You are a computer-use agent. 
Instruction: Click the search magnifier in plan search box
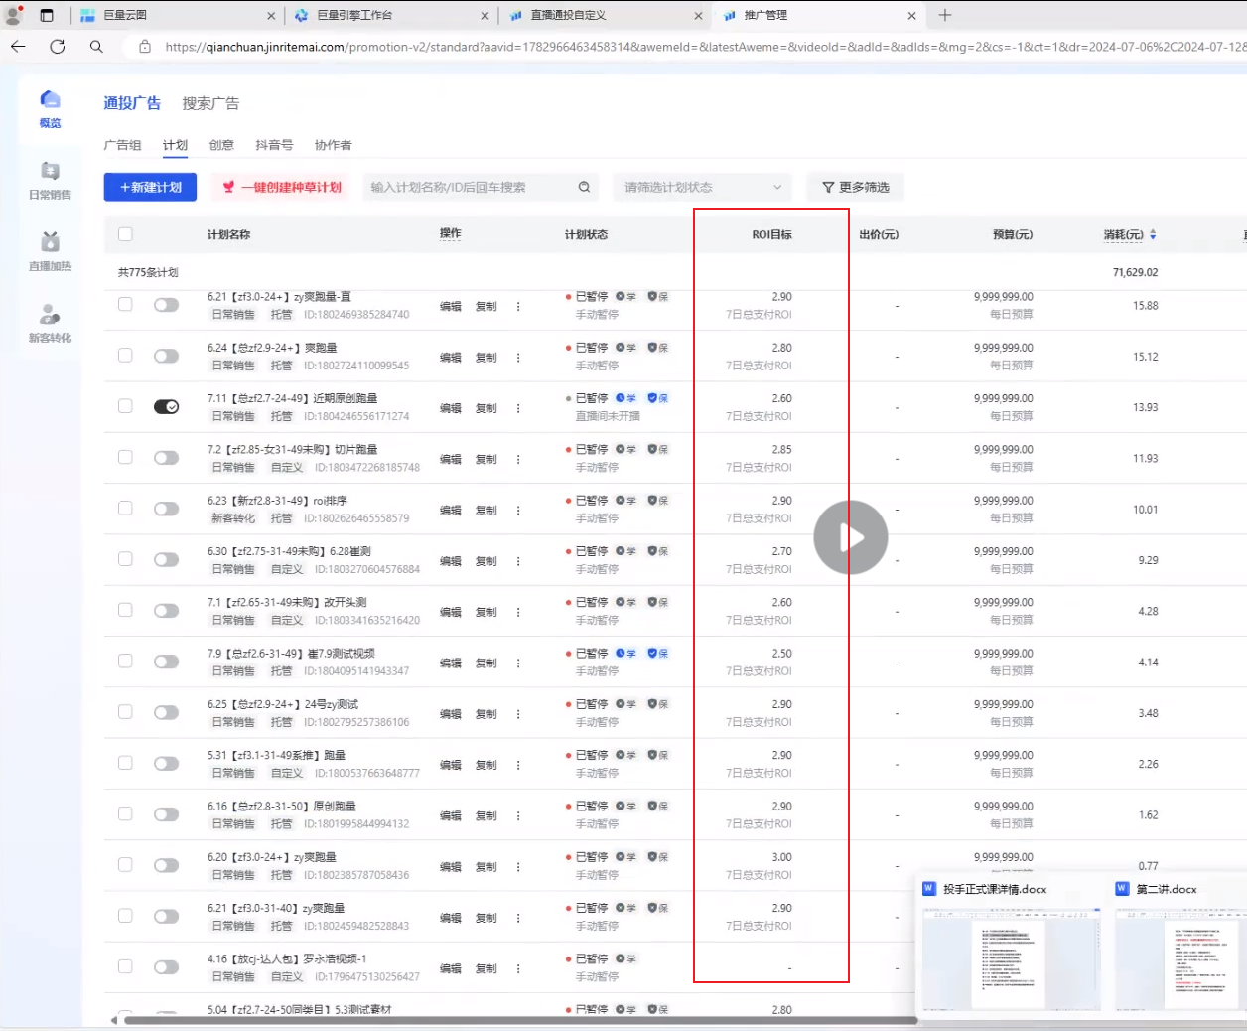[x=584, y=187]
